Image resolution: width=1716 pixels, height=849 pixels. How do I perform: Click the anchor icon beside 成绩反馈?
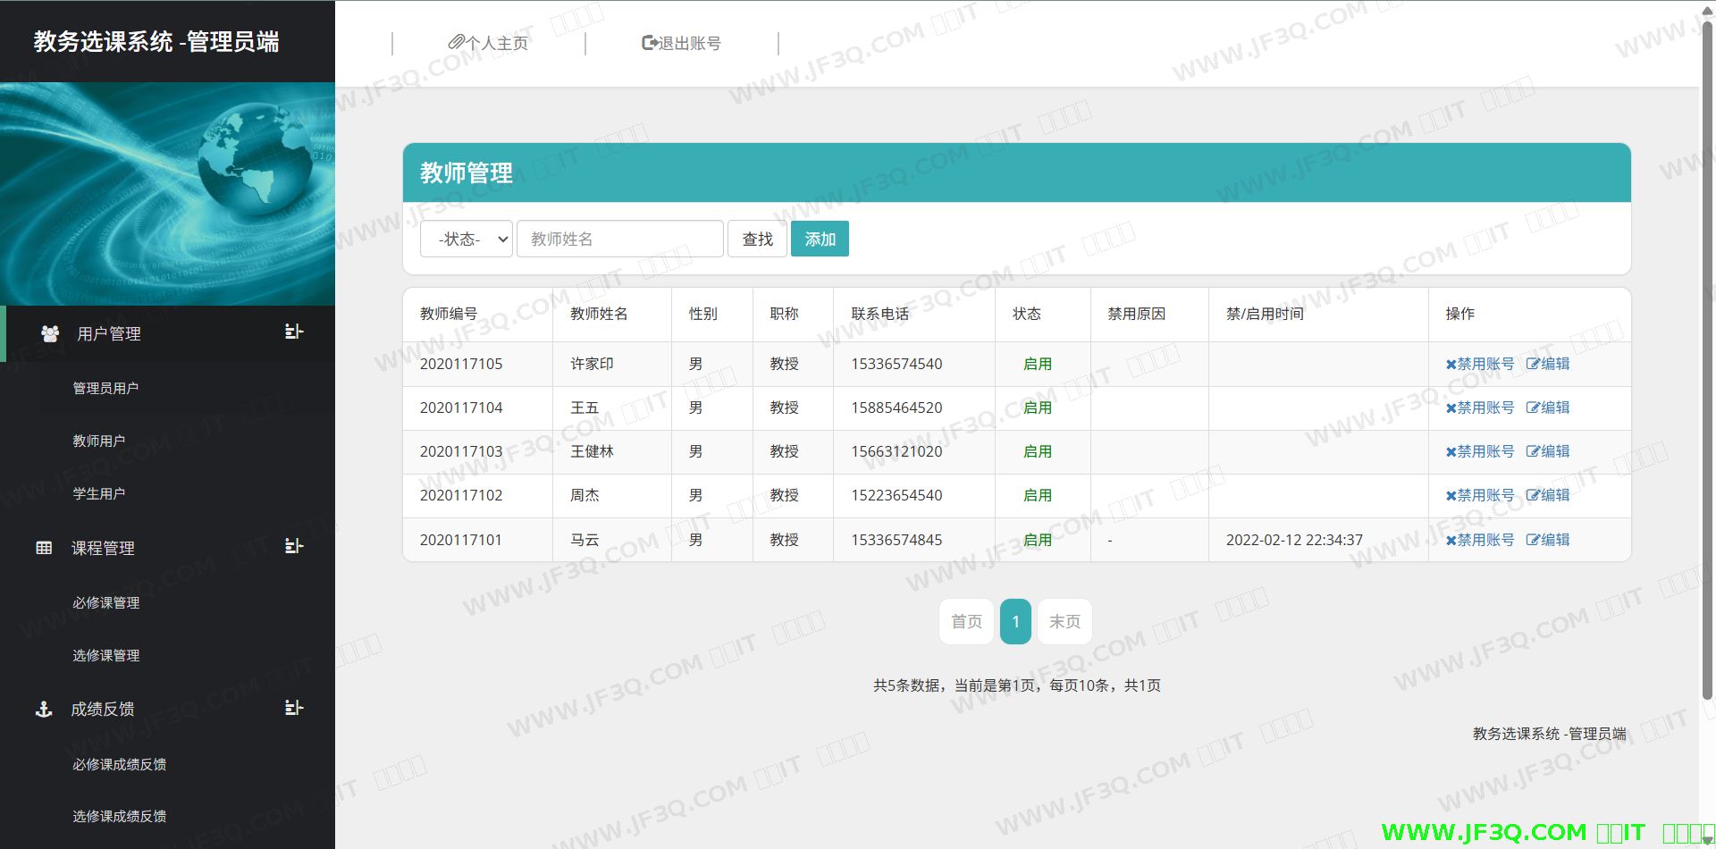click(x=44, y=710)
